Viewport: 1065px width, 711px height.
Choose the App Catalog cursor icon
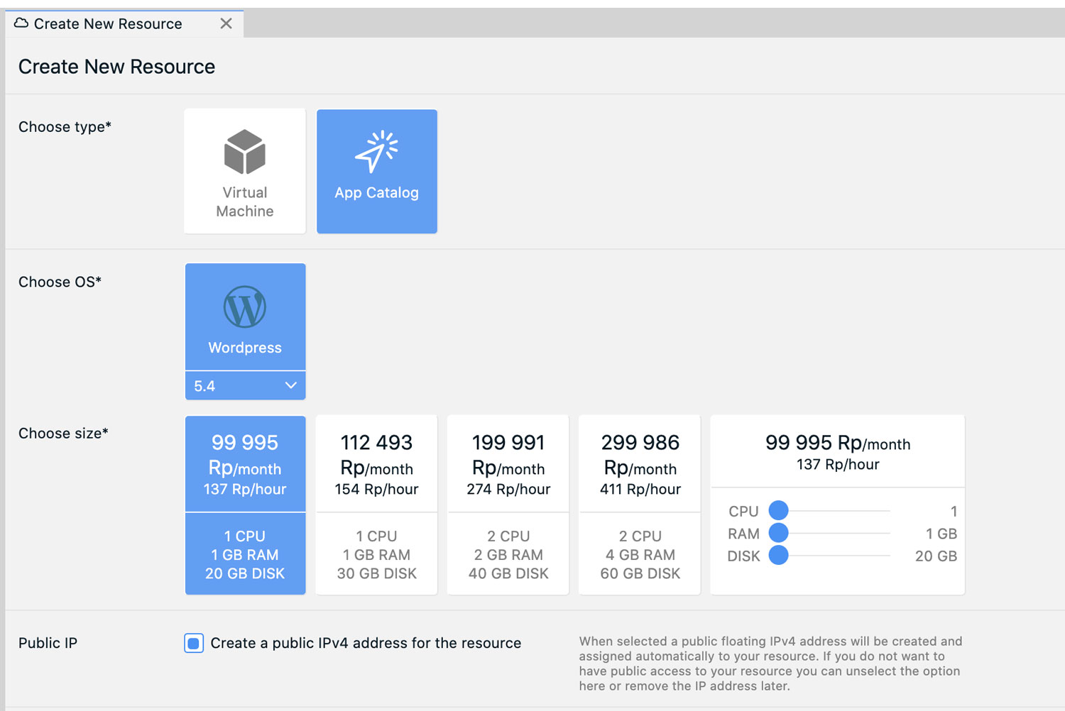pos(376,151)
